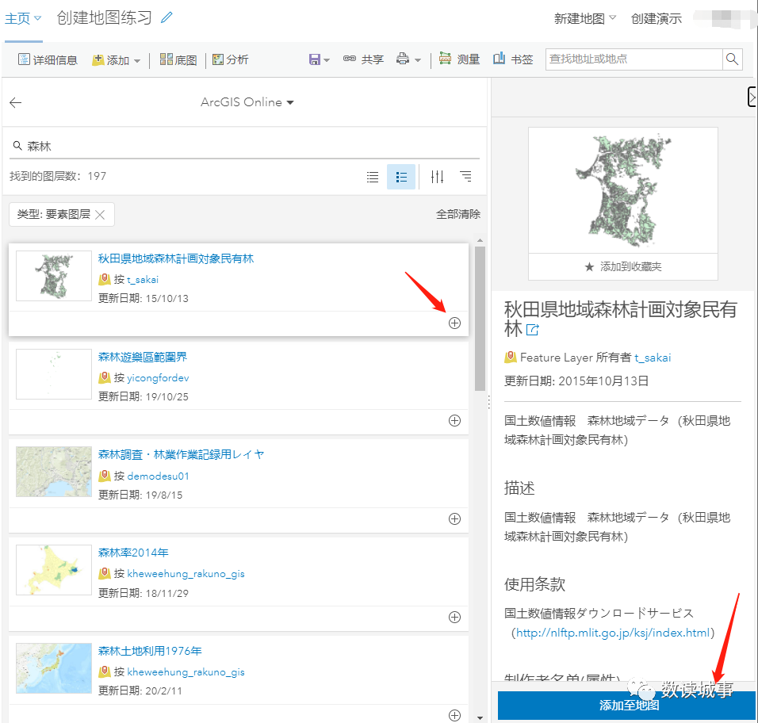This screenshot has height=723, width=758.
Task: Open 森林遊樂區範圍界 layer title
Action: click(143, 358)
